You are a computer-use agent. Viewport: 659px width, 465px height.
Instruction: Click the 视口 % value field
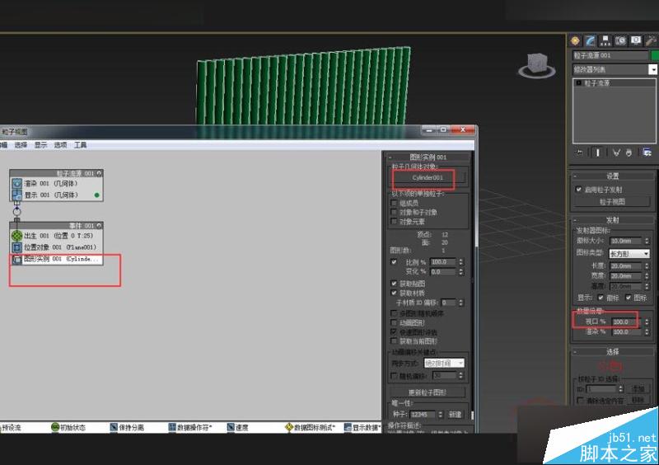click(626, 322)
